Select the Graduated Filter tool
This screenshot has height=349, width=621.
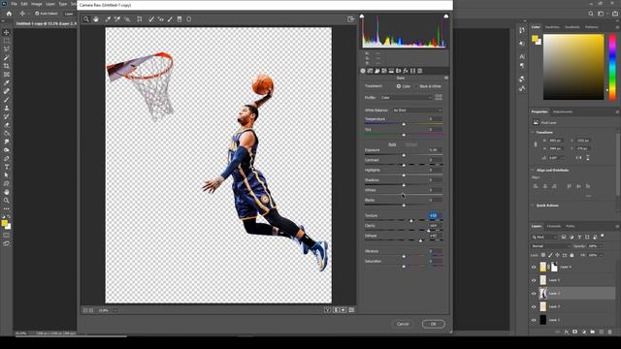(180, 19)
